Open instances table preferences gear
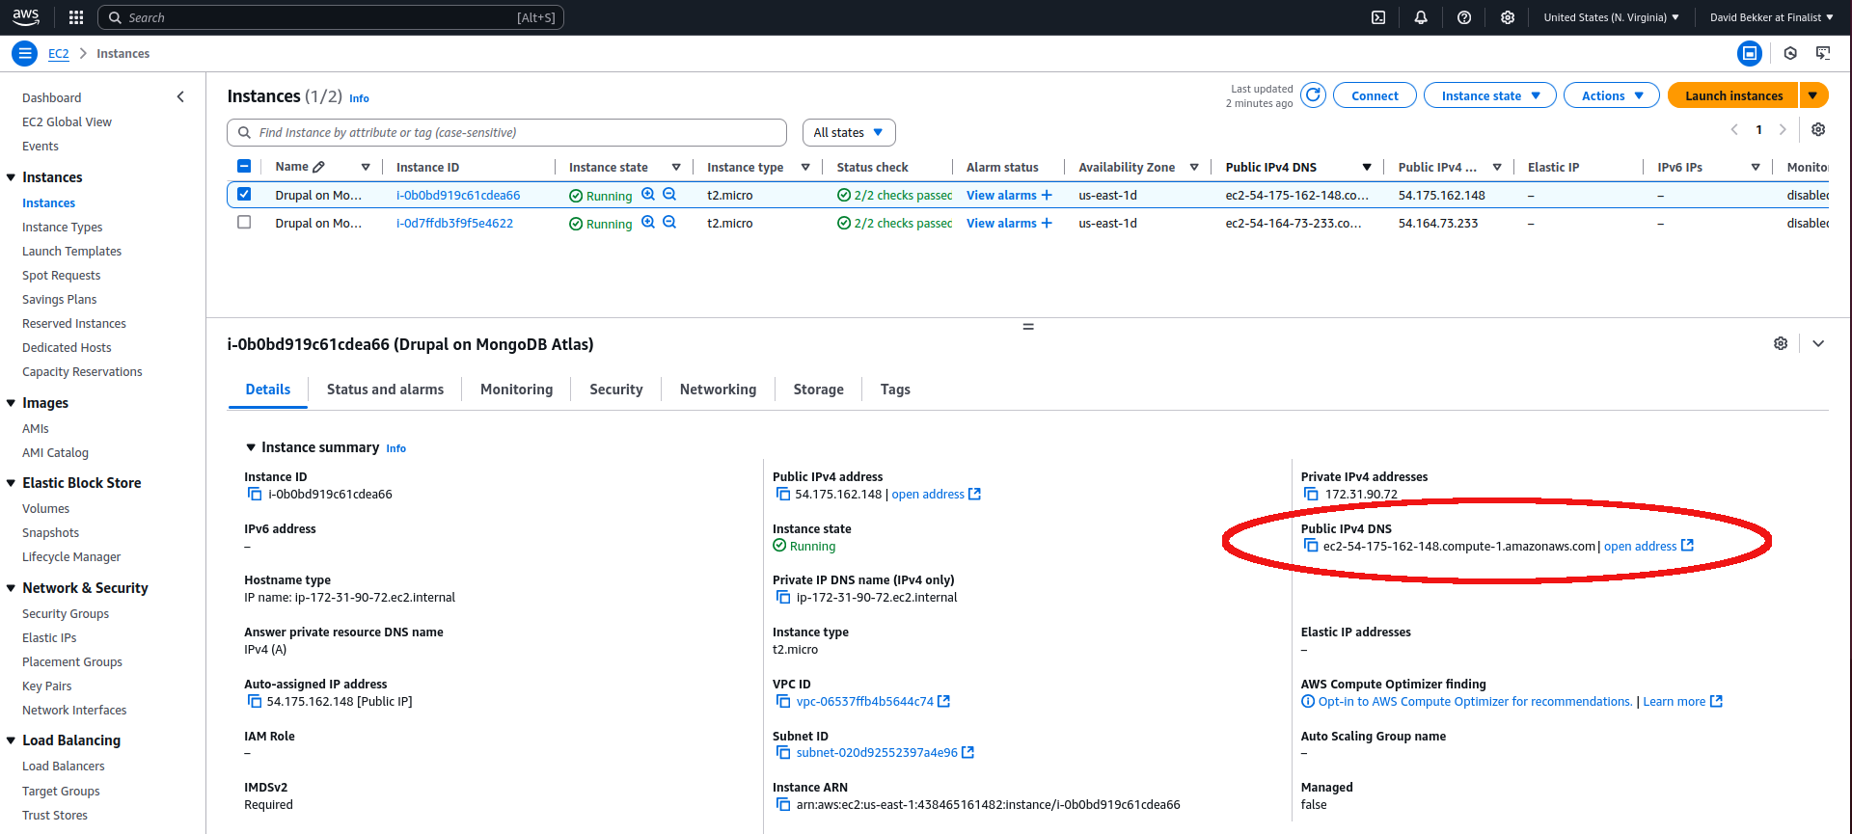1852x834 pixels. (1818, 129)
